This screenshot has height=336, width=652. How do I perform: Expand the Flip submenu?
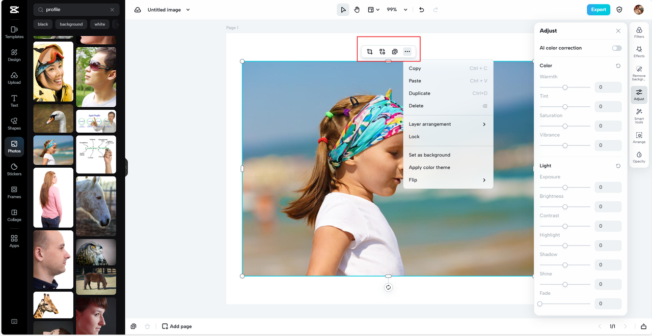point(447,180)
